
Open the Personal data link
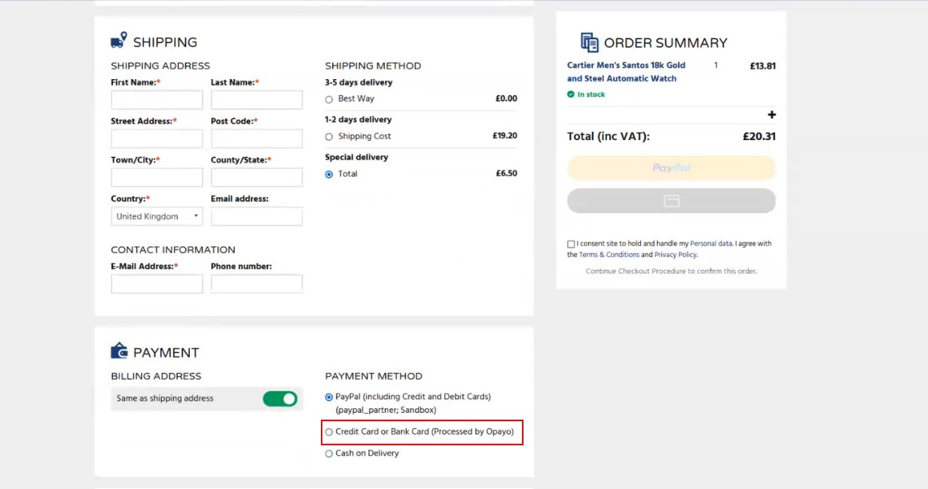pyautogui.click(x=711, y=244)
